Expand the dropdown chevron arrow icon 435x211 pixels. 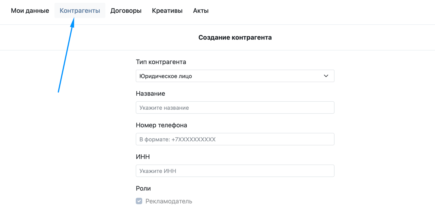pyautogui.click(x=326, y=76)
